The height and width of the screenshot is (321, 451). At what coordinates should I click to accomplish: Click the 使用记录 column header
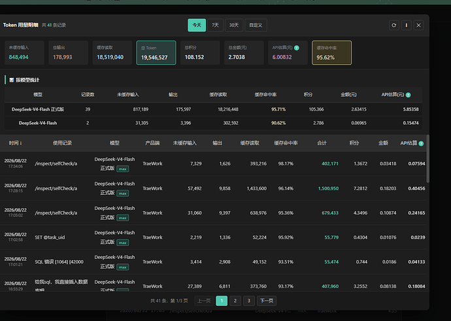pos(62,143)
